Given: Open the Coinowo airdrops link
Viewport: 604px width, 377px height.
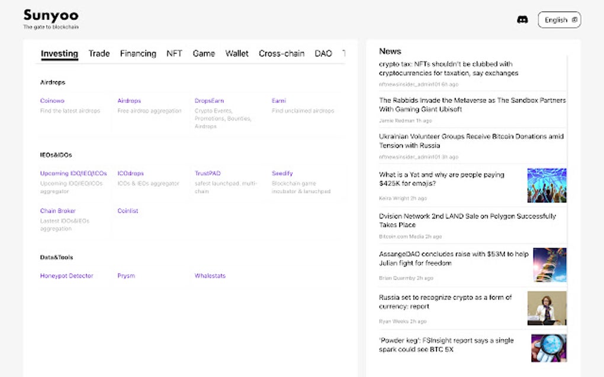Looking at the screenshot, I should coord(52,101).
